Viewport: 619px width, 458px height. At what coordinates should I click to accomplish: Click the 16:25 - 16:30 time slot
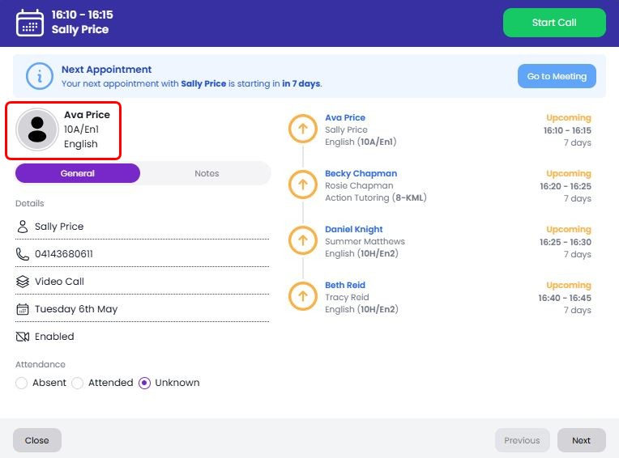coord(566,242)
